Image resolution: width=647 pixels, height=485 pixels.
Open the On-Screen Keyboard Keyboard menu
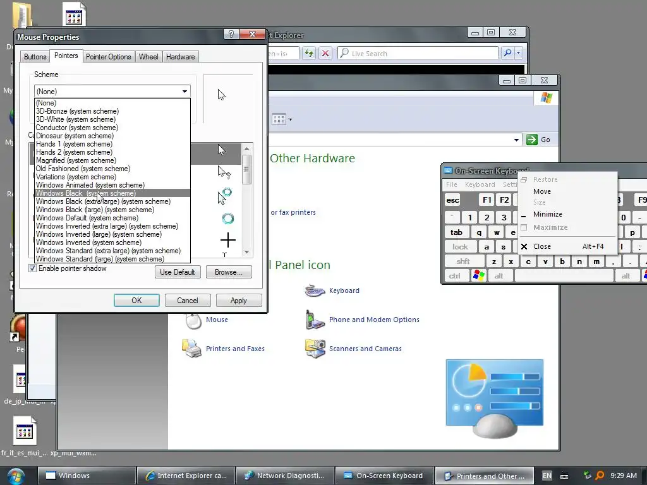point(480,184)
